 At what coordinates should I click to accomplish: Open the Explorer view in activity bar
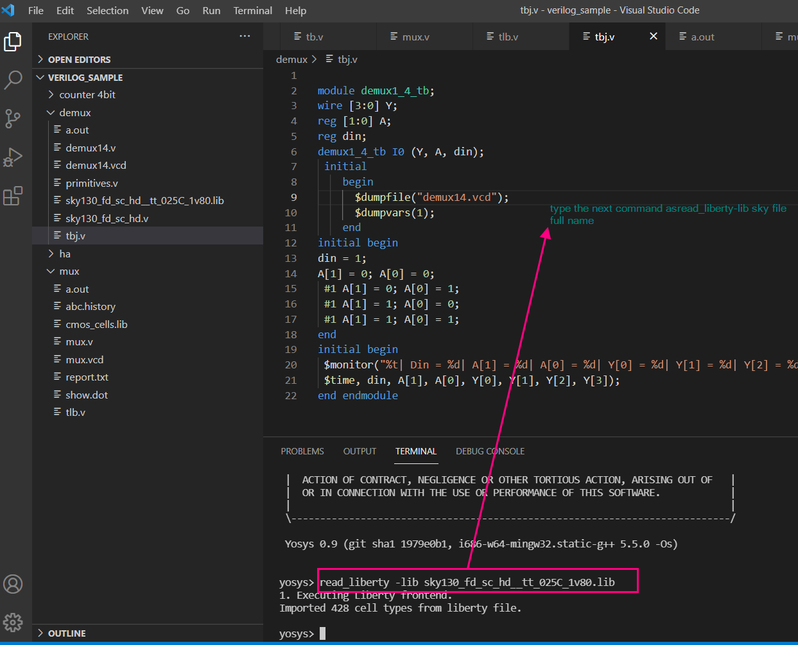(x=13, y=42)
